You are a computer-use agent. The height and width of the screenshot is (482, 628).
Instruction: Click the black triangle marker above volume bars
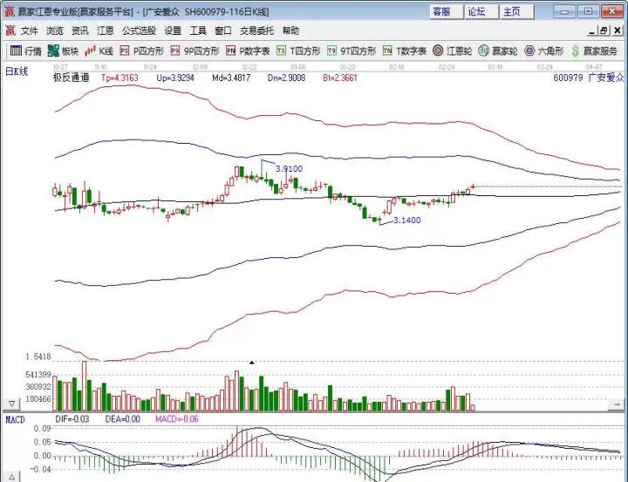coord(251,363)
